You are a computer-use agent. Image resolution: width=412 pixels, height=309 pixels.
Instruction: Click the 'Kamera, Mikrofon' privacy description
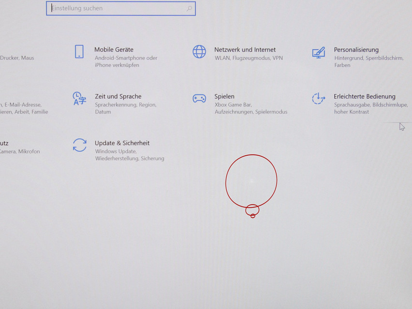[19, 151]
